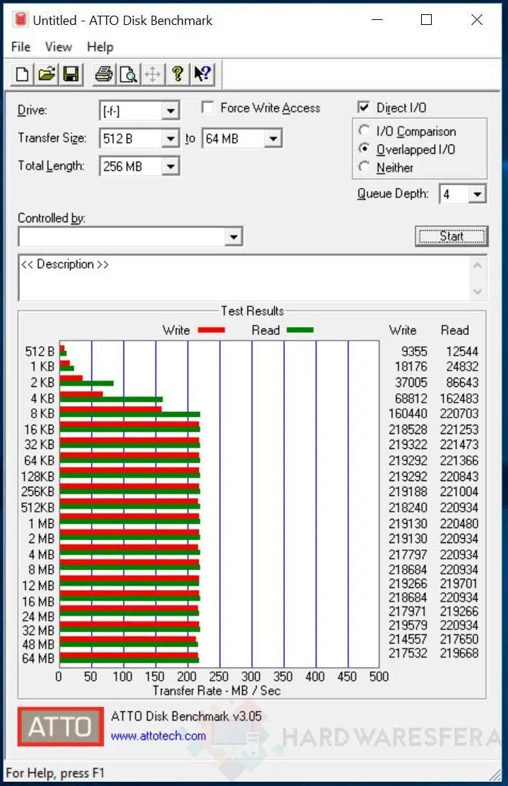Click the ATTO app icon in title bar
This screenshot has width=508, height=786.
[x=20, y=19]
